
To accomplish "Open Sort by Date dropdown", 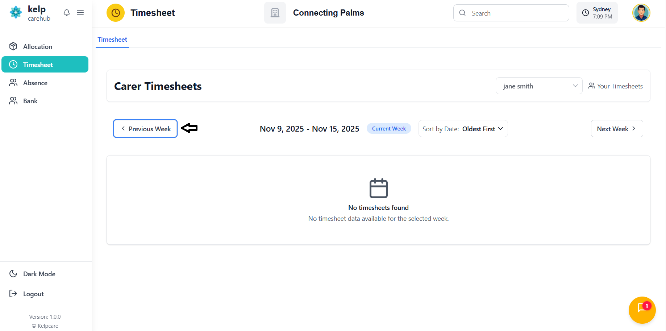I will pyautogui.click(x=463, y=129).
